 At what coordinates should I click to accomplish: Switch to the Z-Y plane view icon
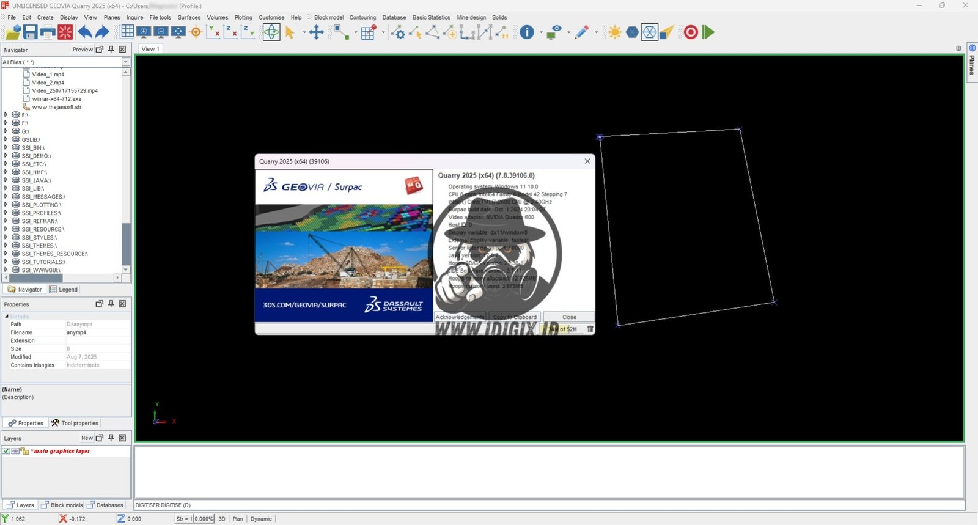[x=248, y=32]
